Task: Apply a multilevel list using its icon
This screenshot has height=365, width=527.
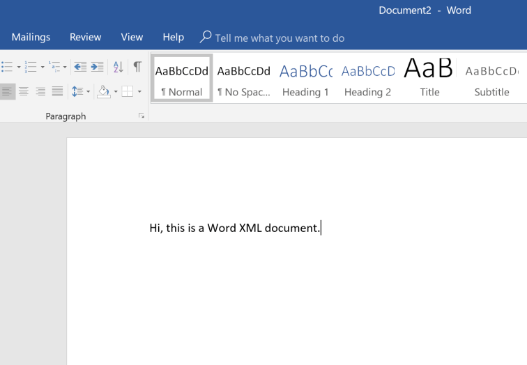Action: tap(54, 67)
